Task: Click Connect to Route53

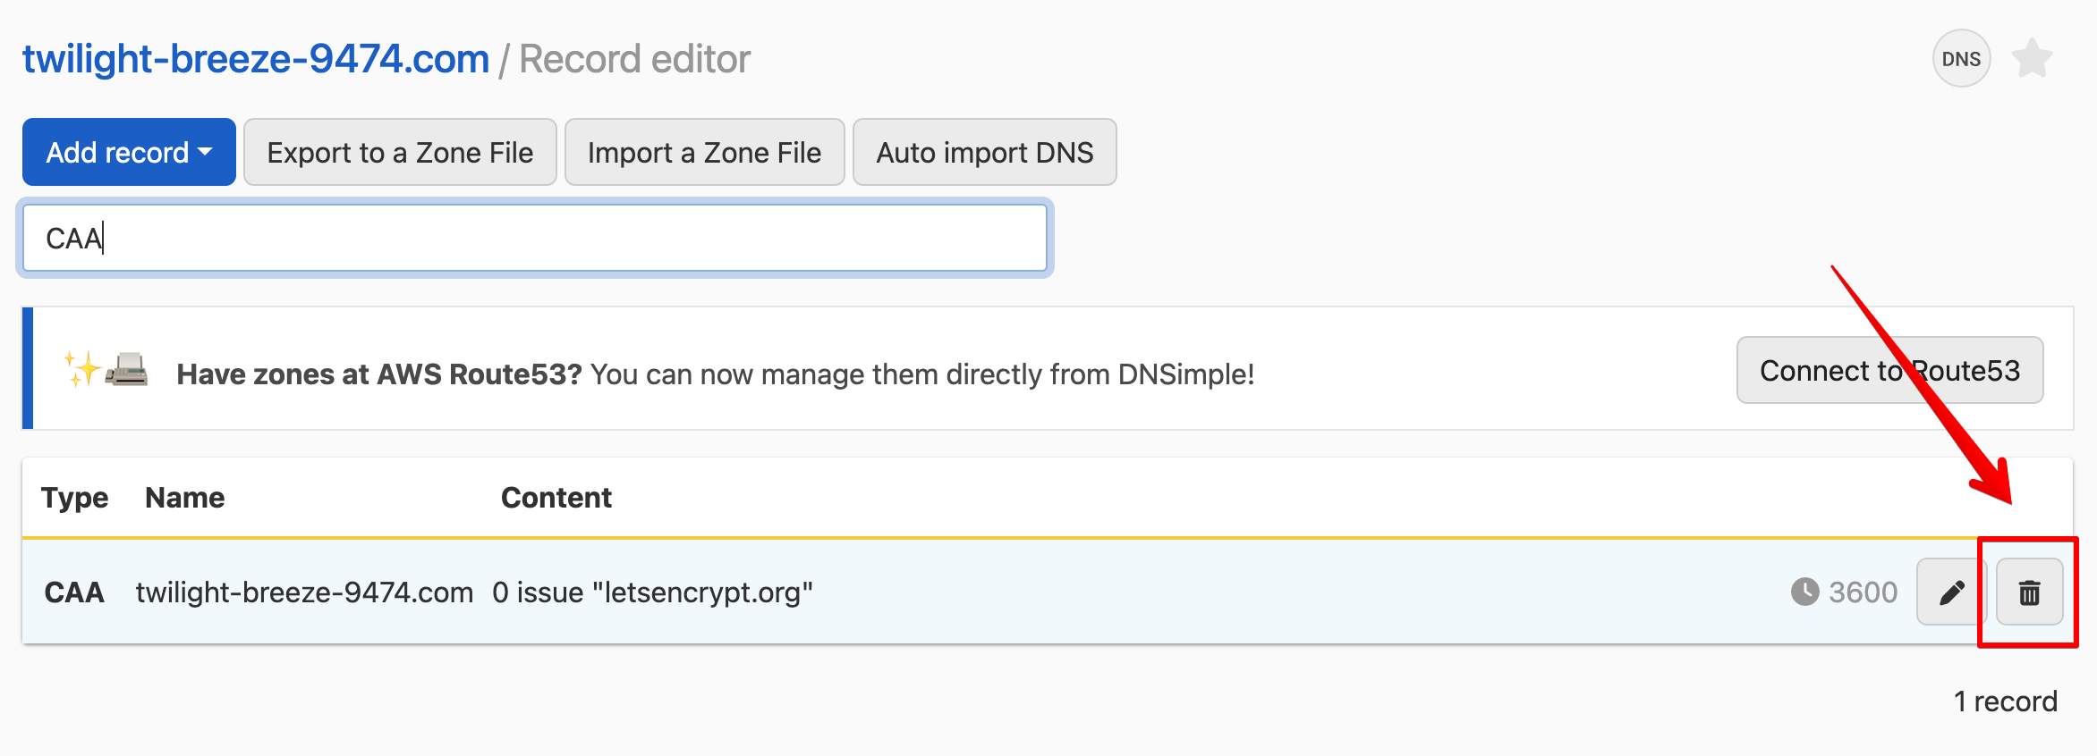Action: coord(1889,370)
